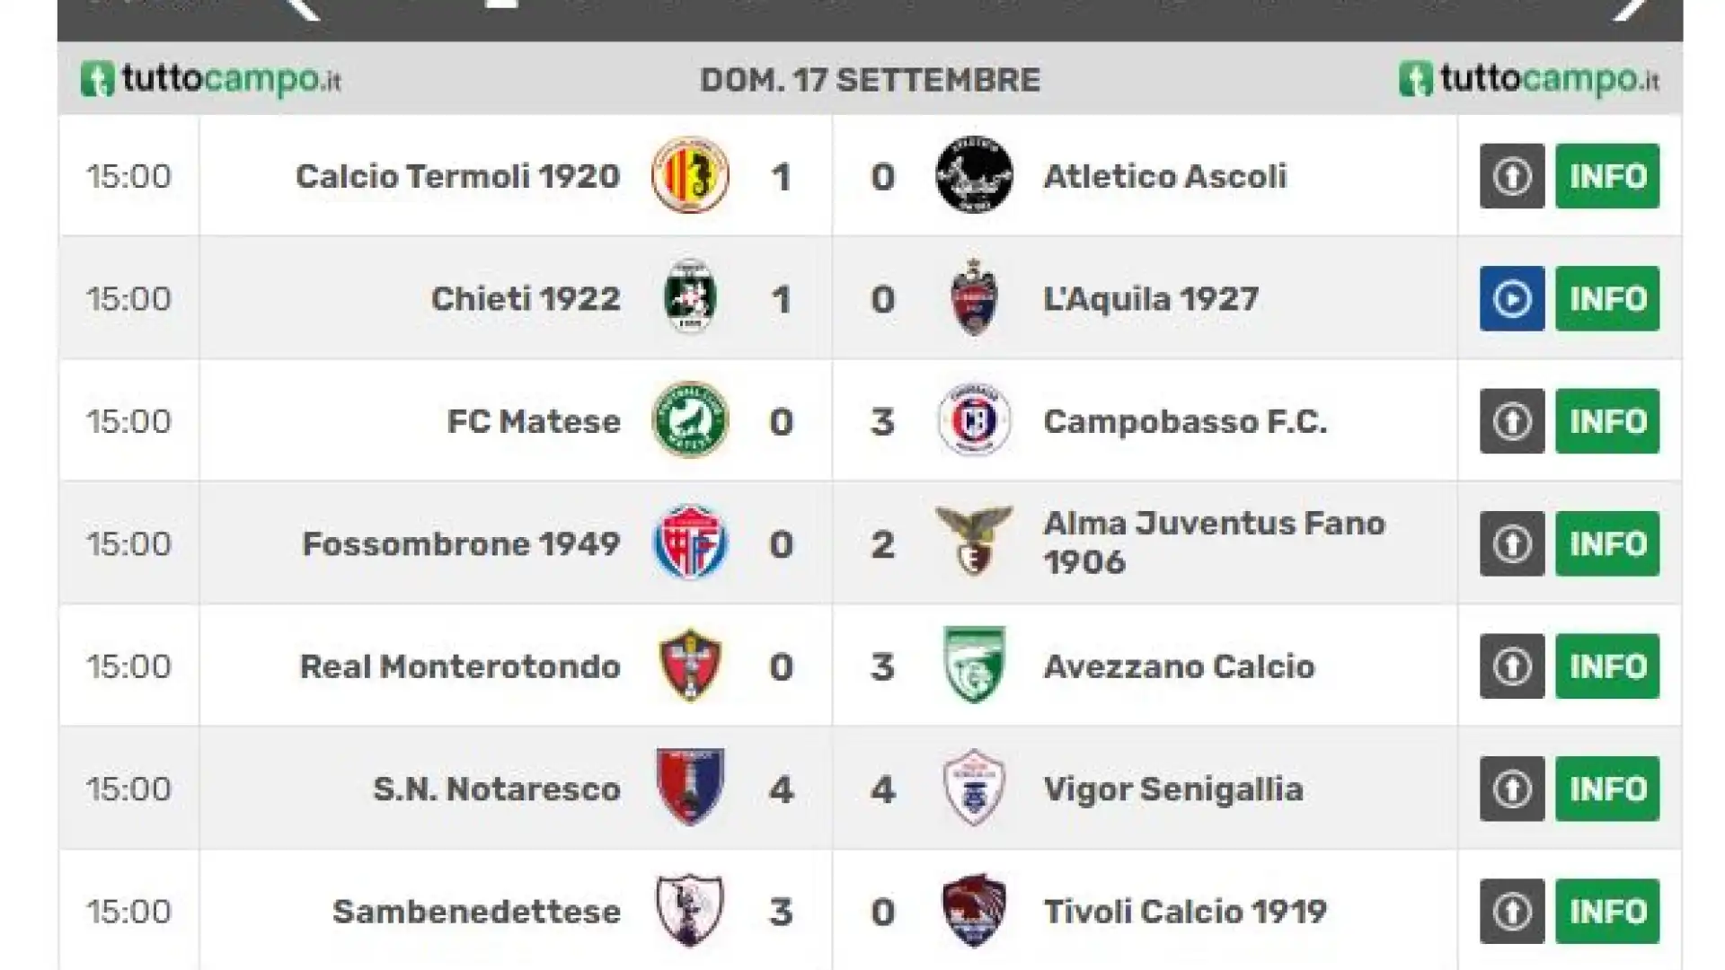Open the Vigor Senigallia team link
Viewport: 1725px width, 970px height.
(1173, 789)
